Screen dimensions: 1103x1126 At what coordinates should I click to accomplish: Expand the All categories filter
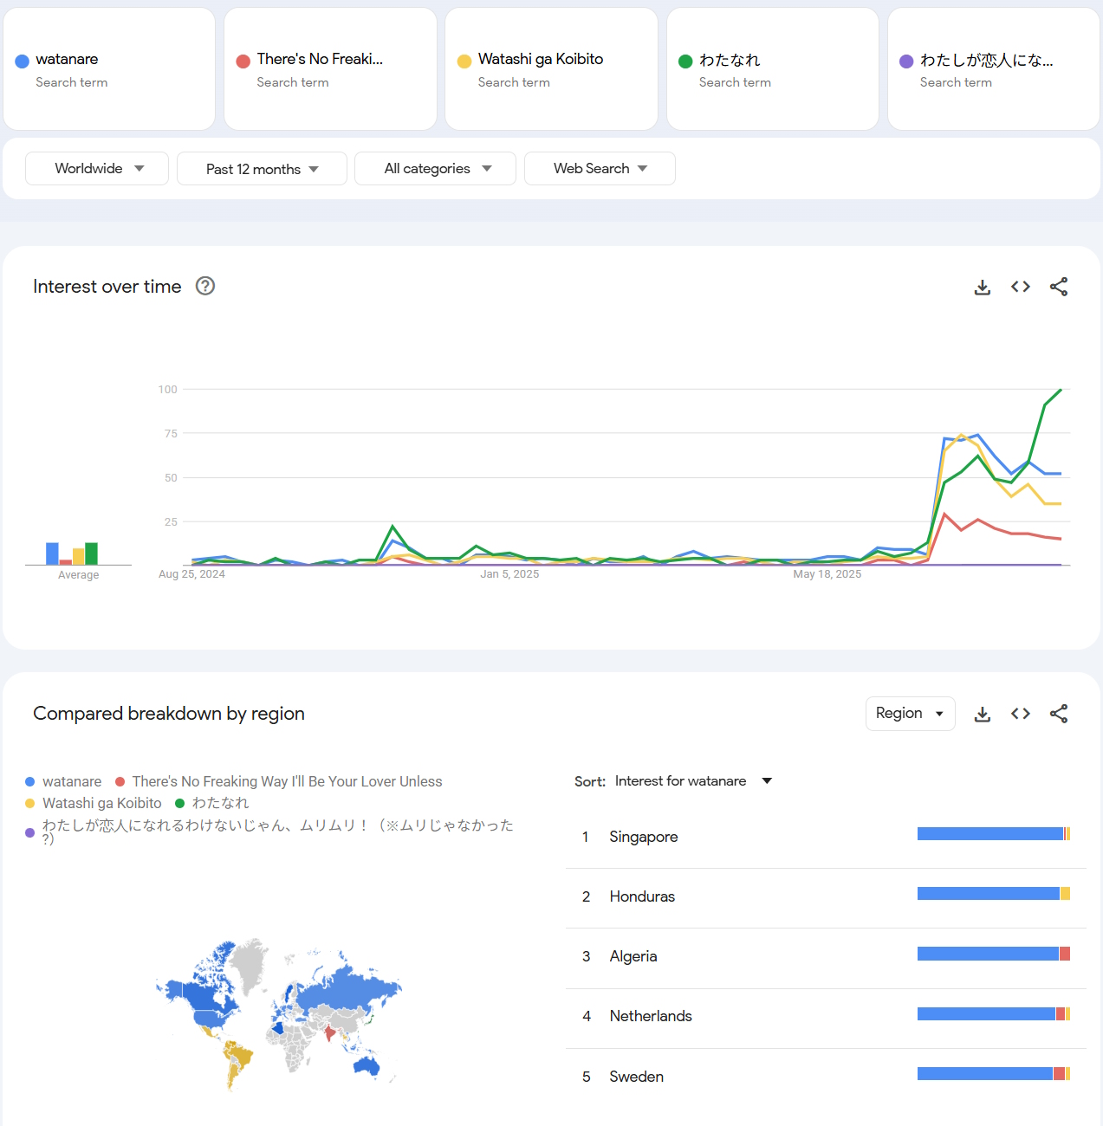pos(435,169)
